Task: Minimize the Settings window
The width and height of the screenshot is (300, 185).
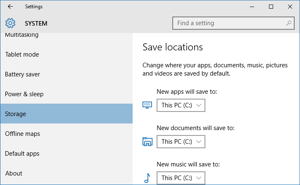Action: click(x=252, y=7)
